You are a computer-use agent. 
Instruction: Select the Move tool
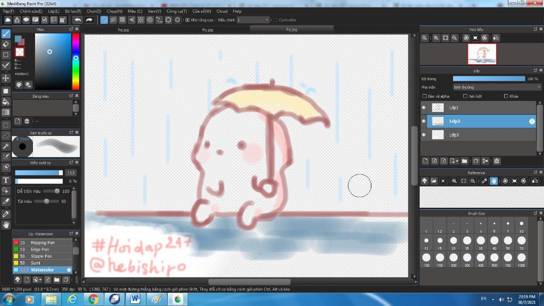coord(5,78)
